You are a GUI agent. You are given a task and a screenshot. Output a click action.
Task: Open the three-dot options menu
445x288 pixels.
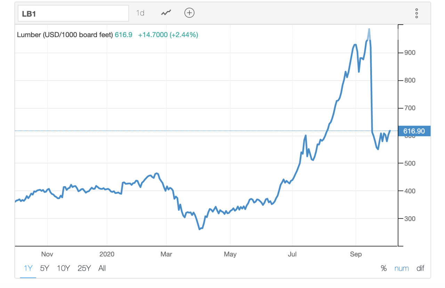click(416, 14)
